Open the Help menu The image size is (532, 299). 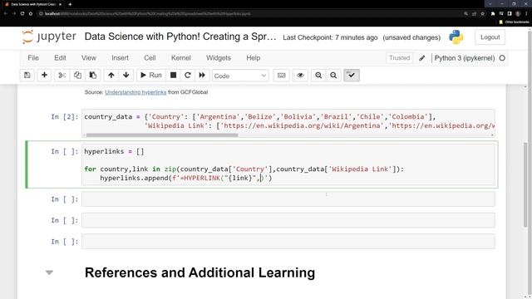coord(253,58)
